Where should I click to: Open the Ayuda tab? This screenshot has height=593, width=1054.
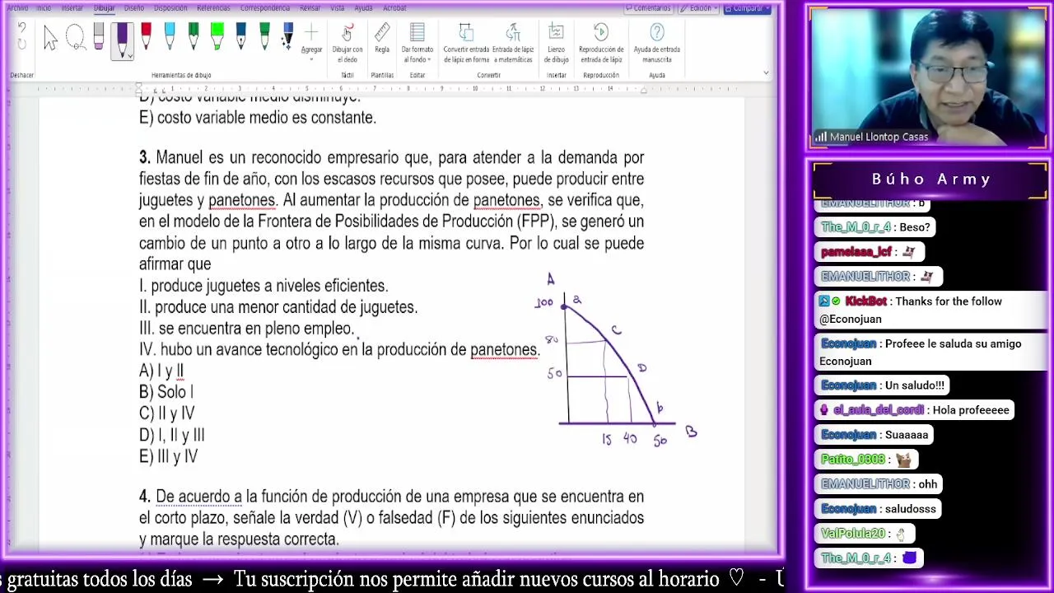[x=363, y=8]
